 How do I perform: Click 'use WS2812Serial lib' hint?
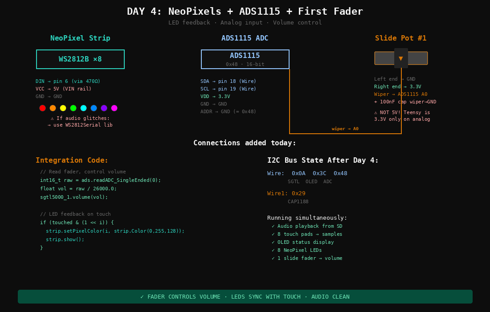point(80,125)
